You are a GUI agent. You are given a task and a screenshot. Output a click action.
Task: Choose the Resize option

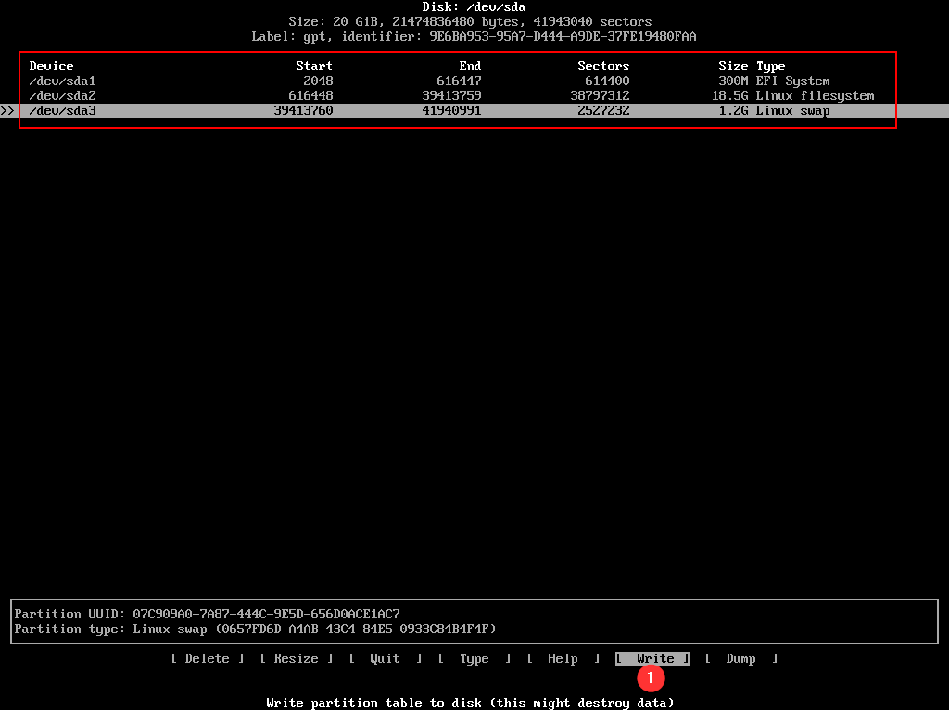(296, 658)
